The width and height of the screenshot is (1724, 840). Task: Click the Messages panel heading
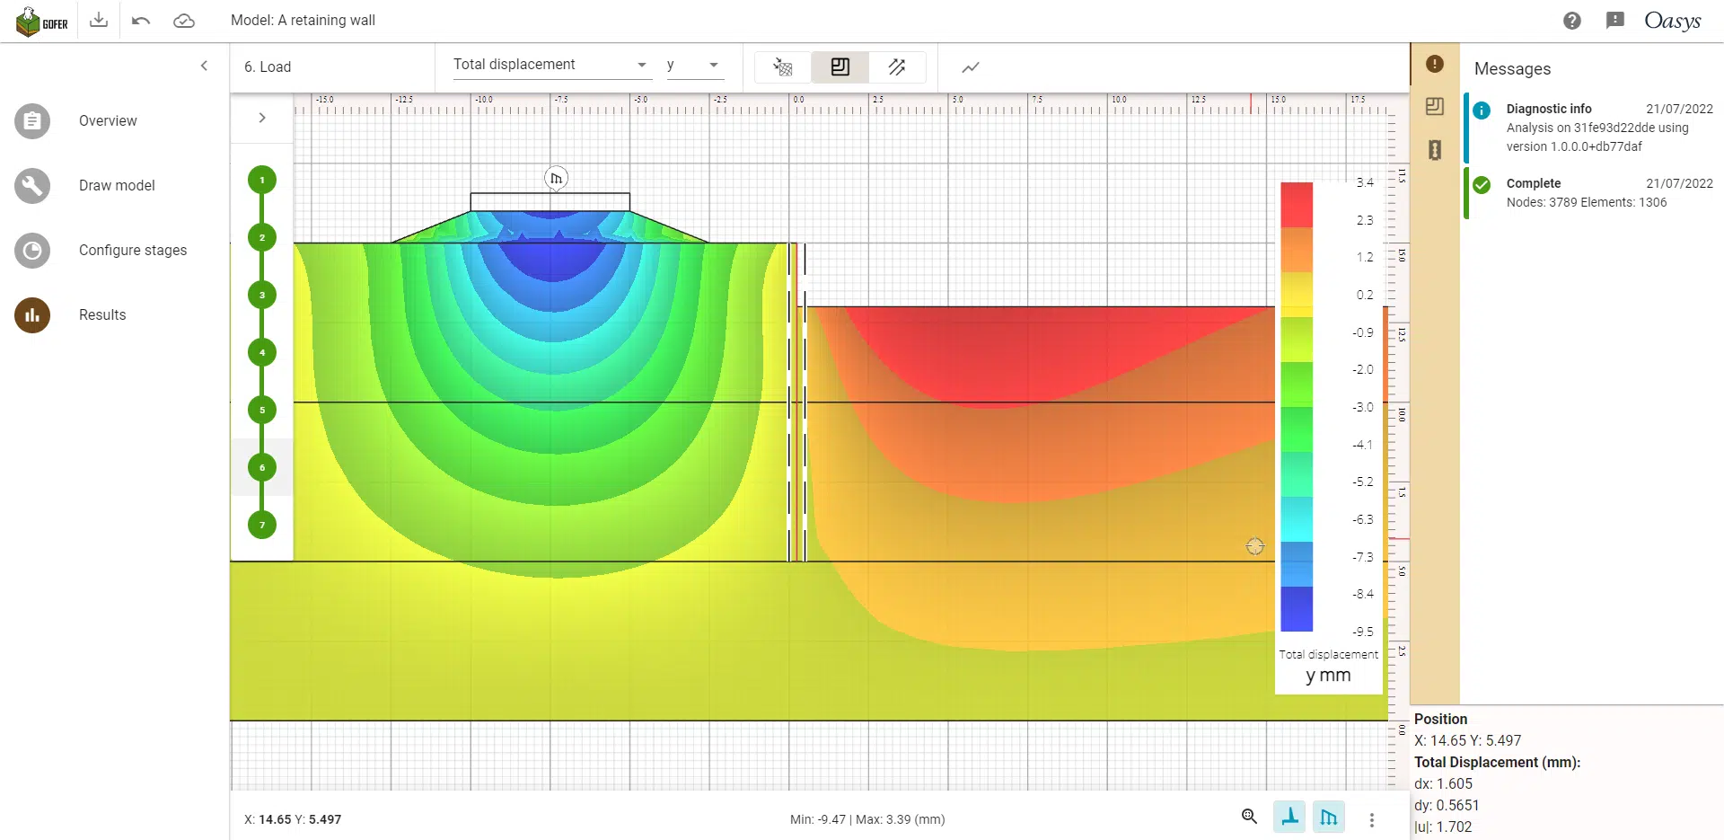point(1512,68)
